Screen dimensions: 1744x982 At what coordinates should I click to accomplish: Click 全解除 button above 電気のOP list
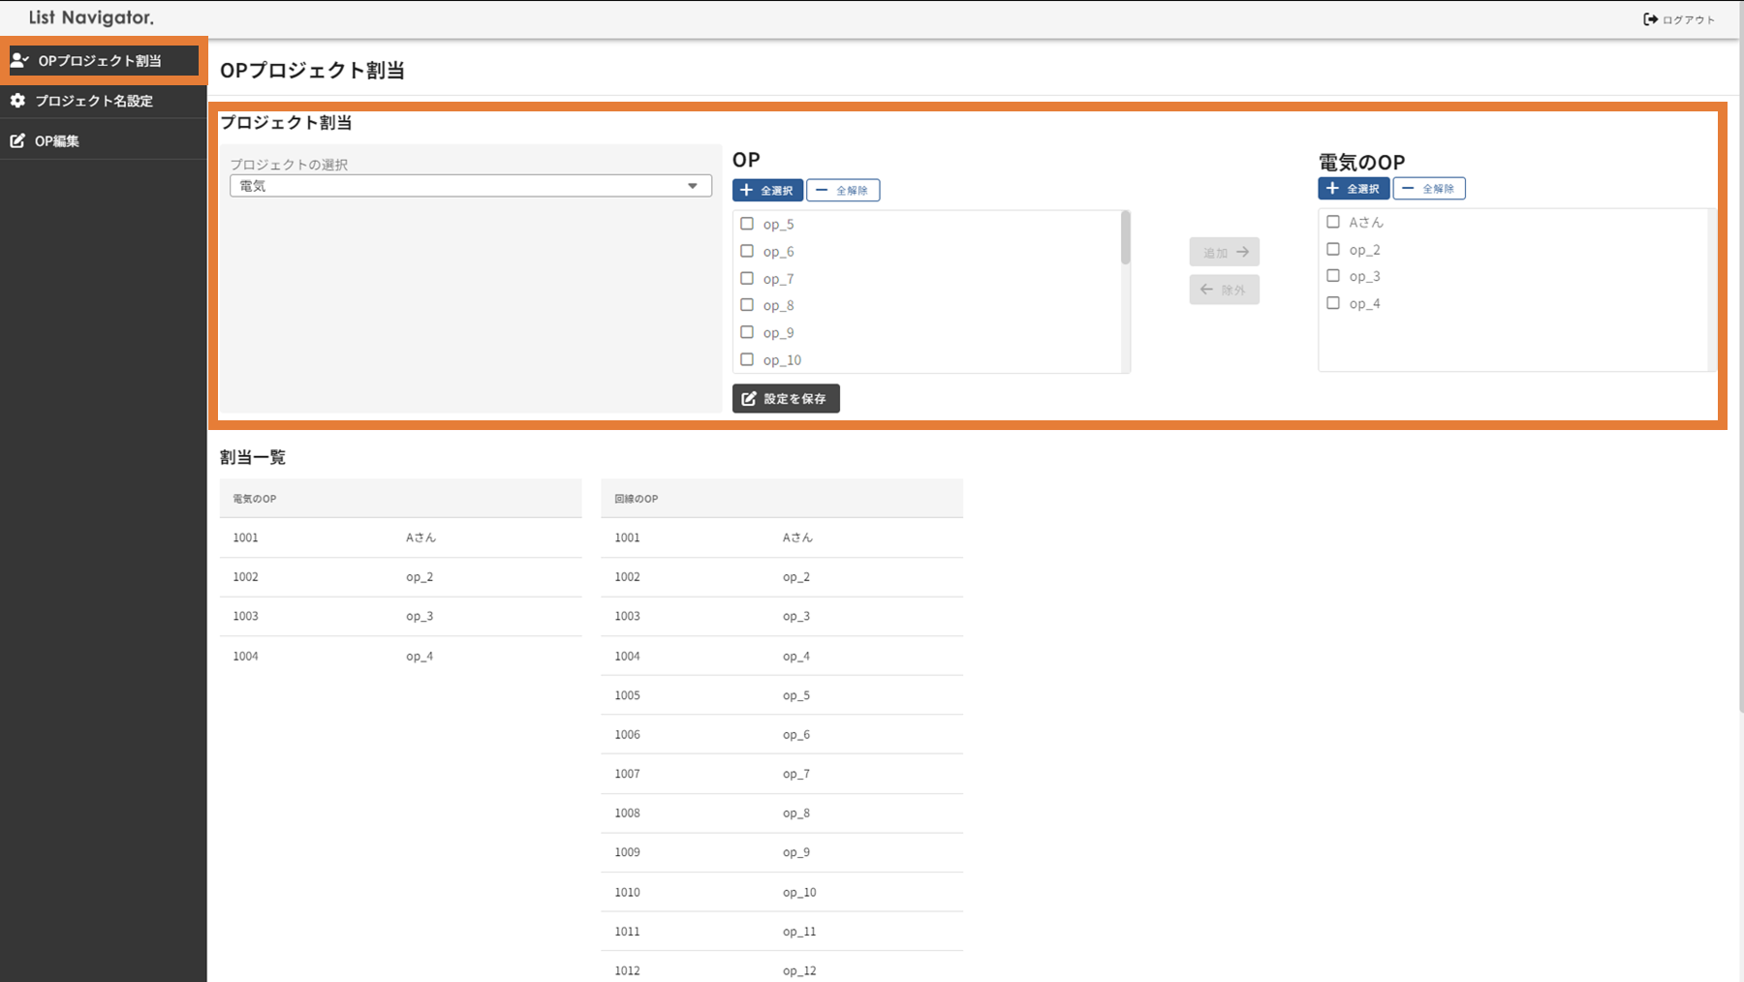click(x=1429, y=189)
